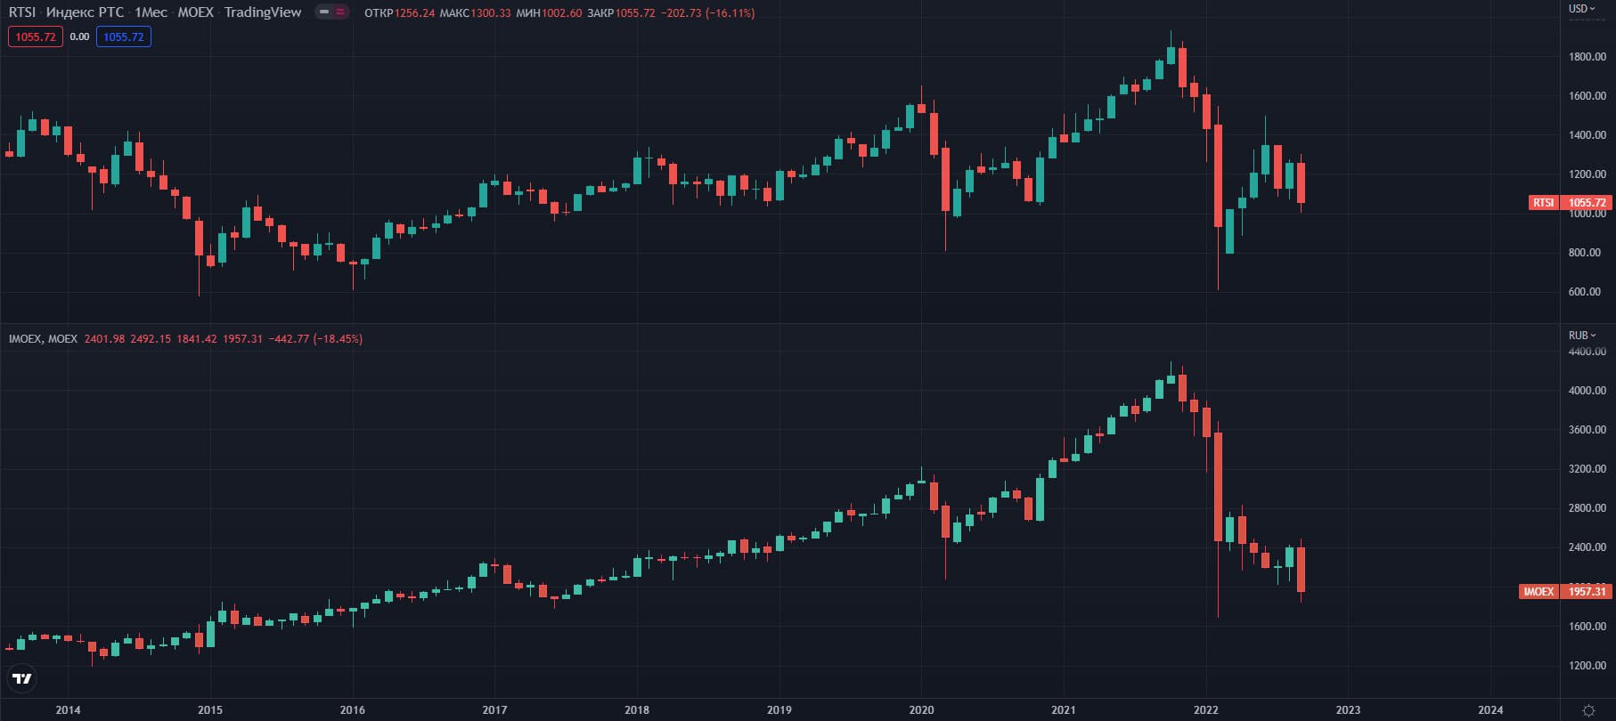Click 2023 on the time axis

click(x=1348, y=710)
